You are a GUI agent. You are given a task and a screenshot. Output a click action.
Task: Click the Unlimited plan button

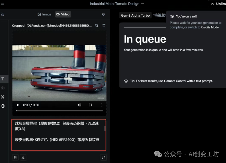(217, 4)
